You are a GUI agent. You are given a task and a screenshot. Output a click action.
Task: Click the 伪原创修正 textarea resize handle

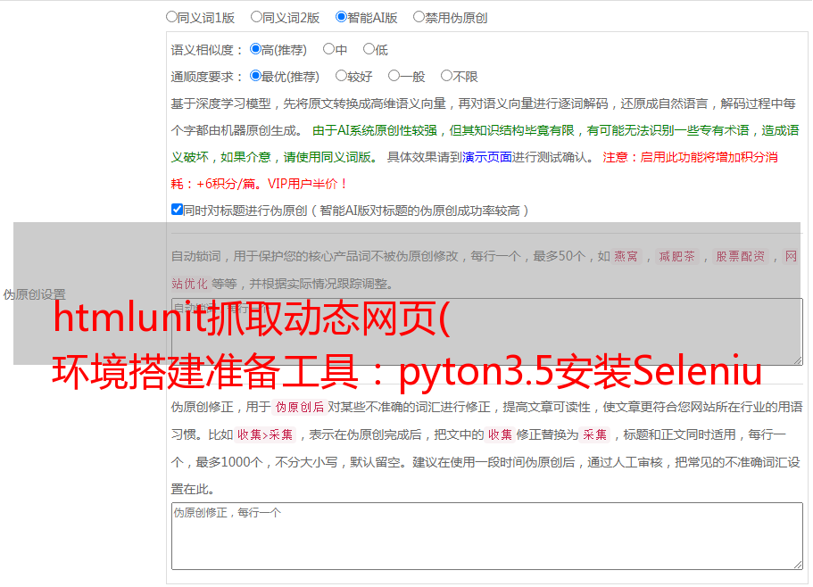[798, 565]
